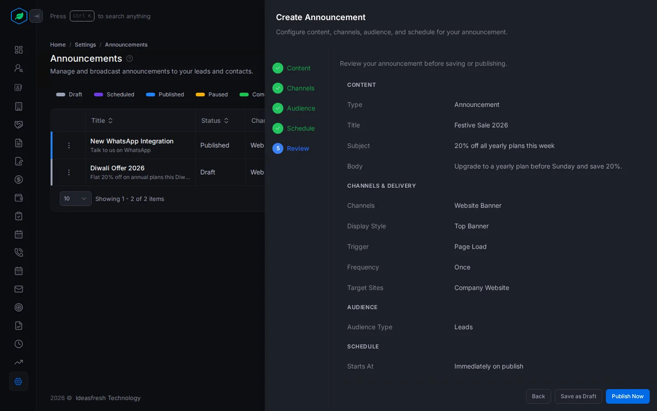This screenshot has height=411, width=657.
Task: Click the green leaf app logo
Action: 19,16
